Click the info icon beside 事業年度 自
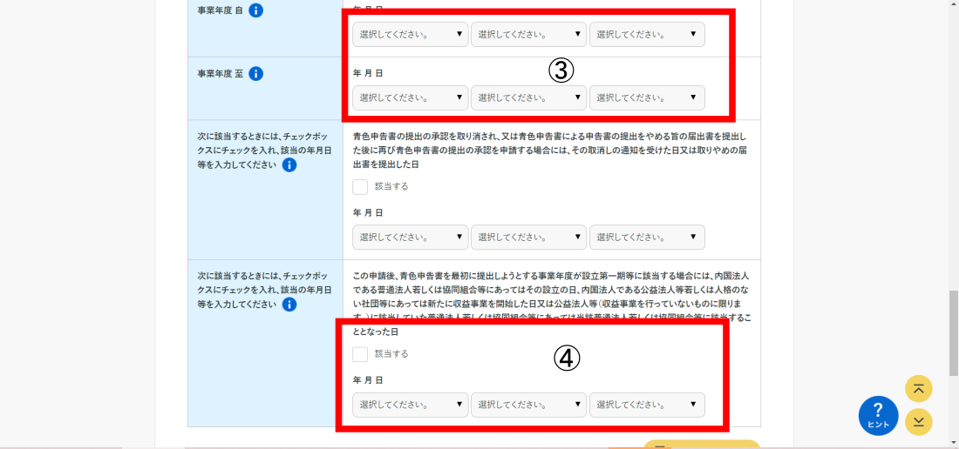The width and height of the screenshot is (959, 449). coord(255,10)
